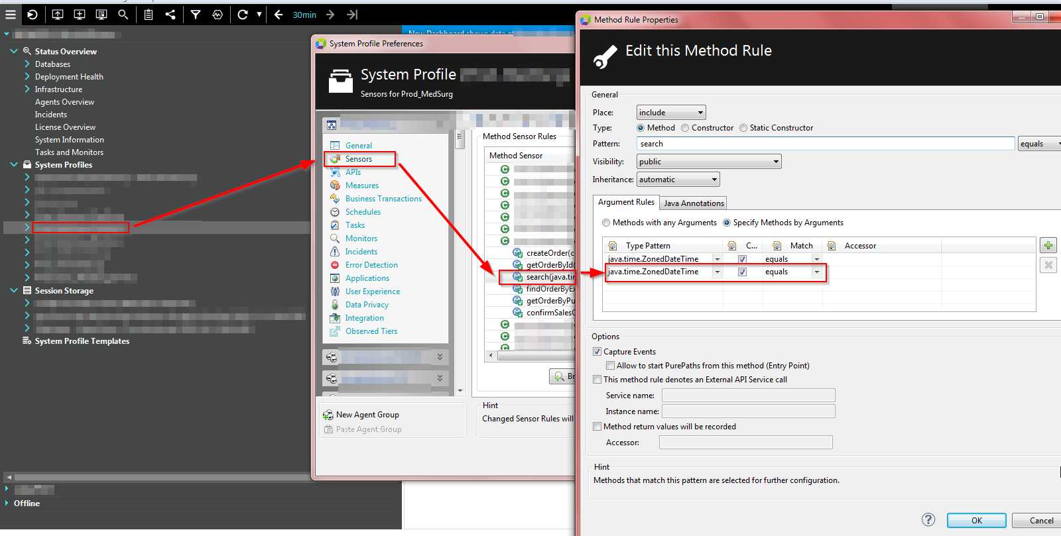Click the open dashboard monitor icon
The image size is (1061, 536).
pos(58,14)
